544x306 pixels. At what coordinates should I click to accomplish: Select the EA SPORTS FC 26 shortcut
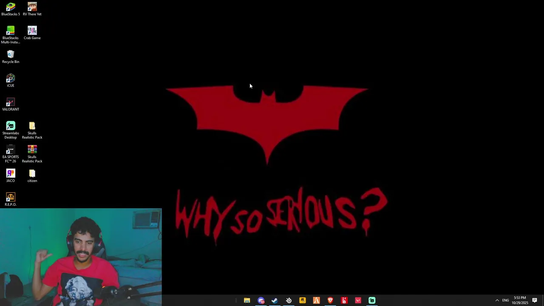(11, 154)
